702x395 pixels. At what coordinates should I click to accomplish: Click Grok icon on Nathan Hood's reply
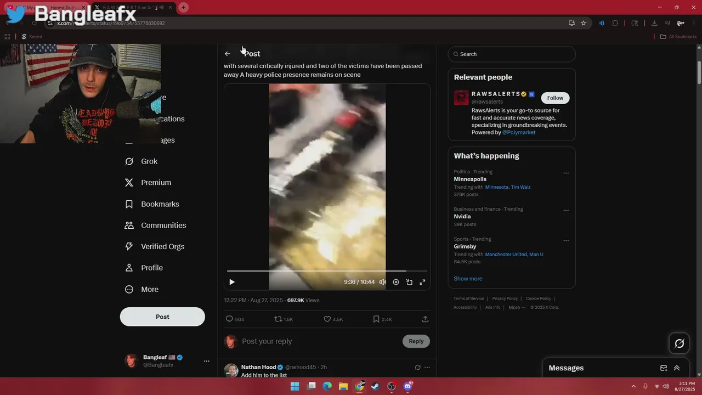pyautogui.click(x=417, y=368)
